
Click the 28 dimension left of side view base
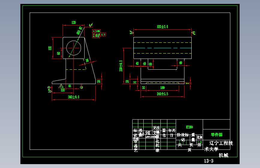coord(127,81)
